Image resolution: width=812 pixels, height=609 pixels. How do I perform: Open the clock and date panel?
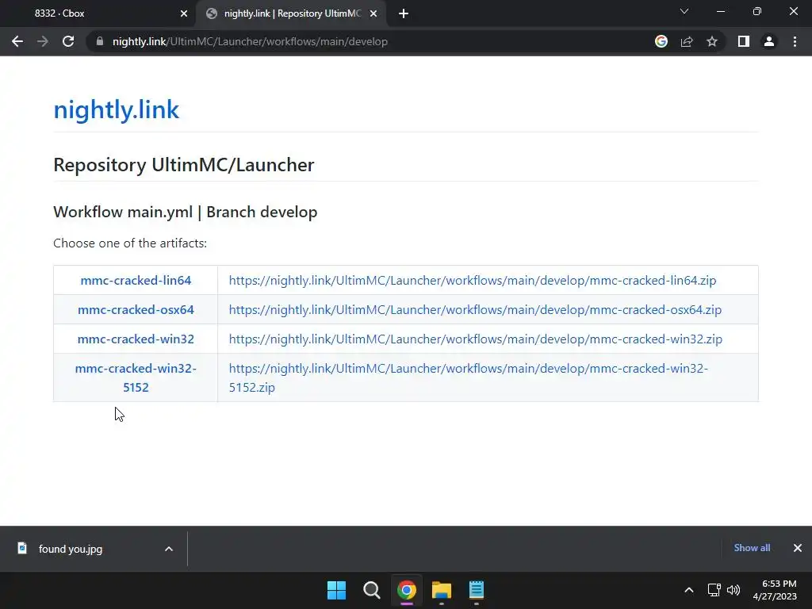[775, 590]
